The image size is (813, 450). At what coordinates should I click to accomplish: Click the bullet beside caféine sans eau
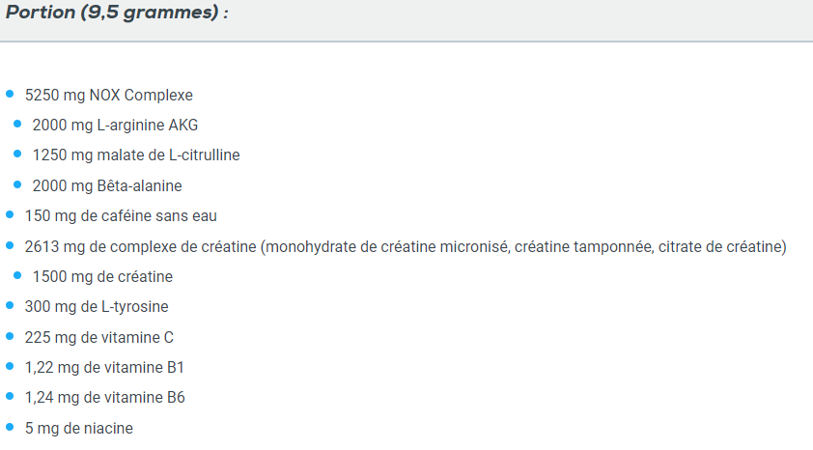click(x=10, y=214)
